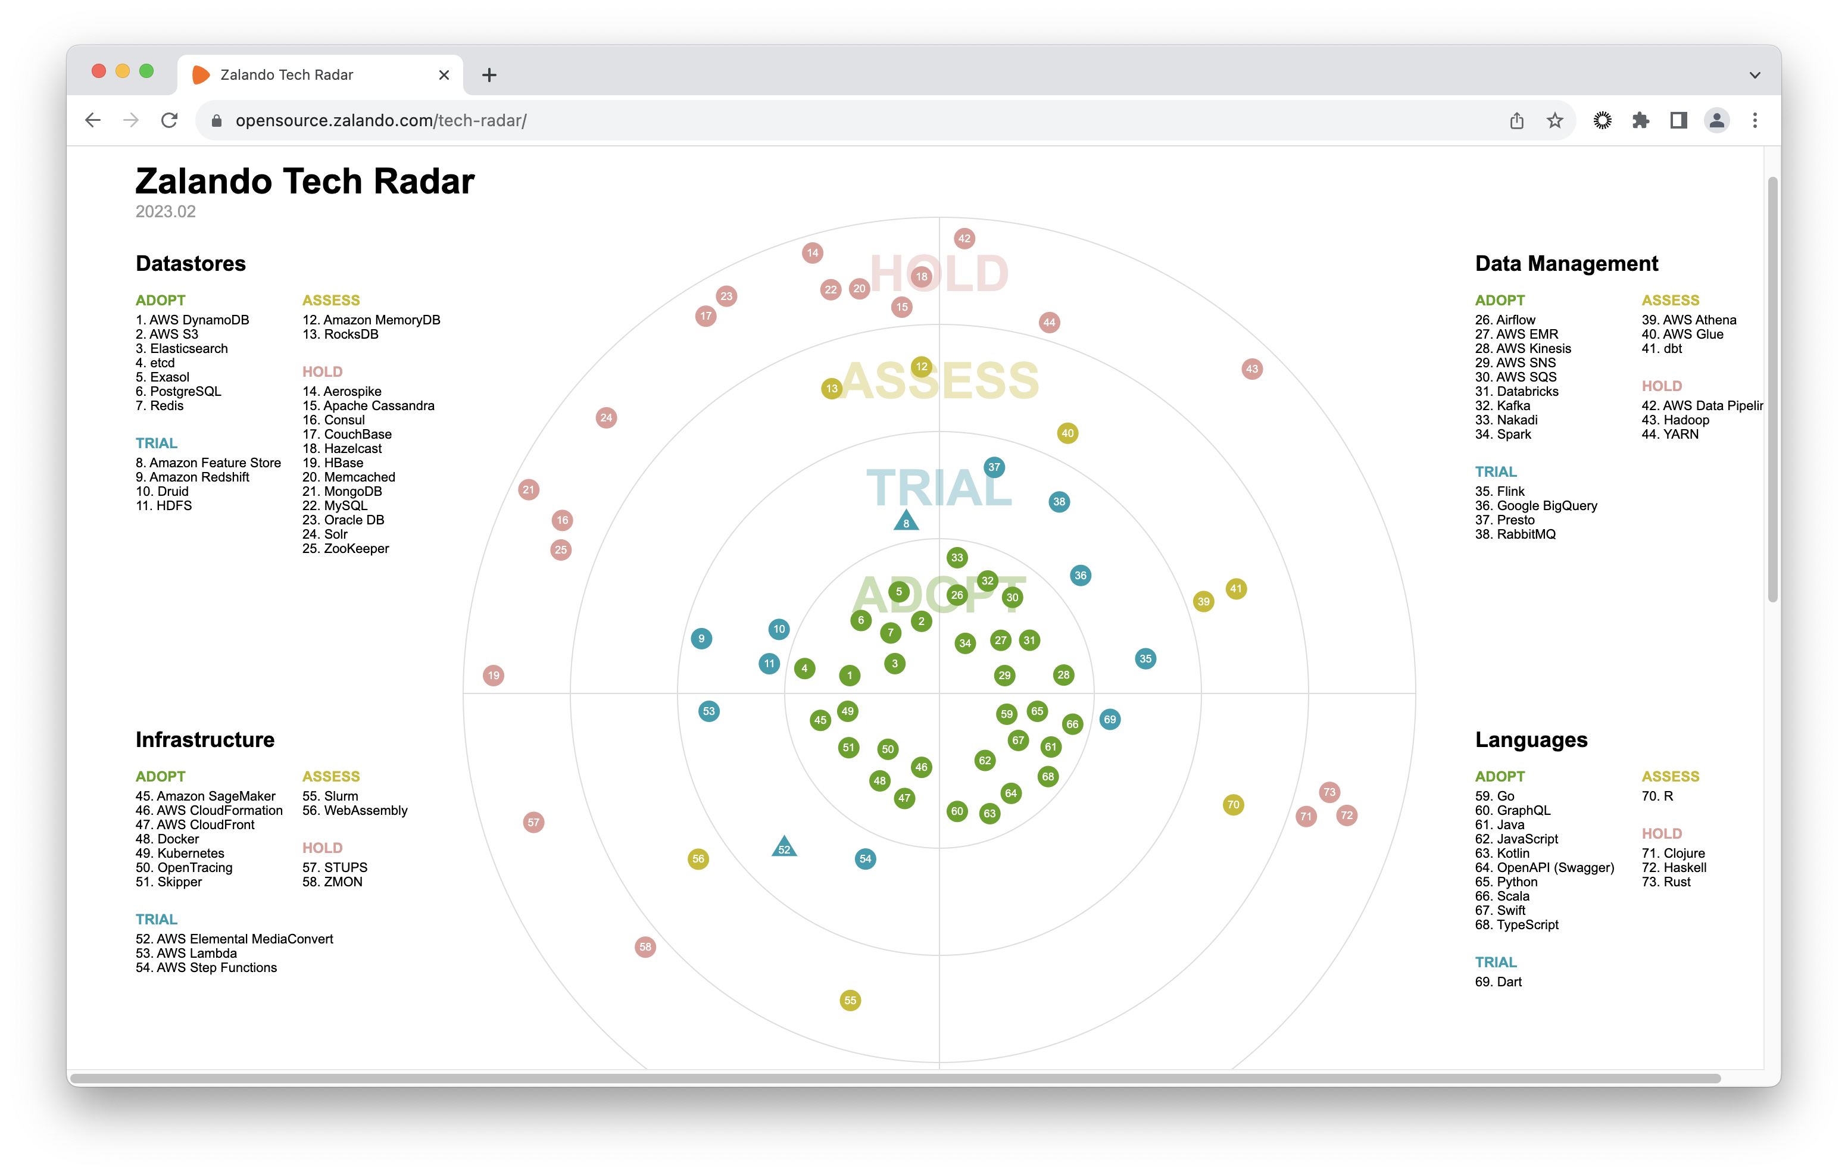Viewport: 1848px width, 1175px height.
Task: Open Chrome three-dot menu
Action: pyautogui.click(x=1755, y=120)
